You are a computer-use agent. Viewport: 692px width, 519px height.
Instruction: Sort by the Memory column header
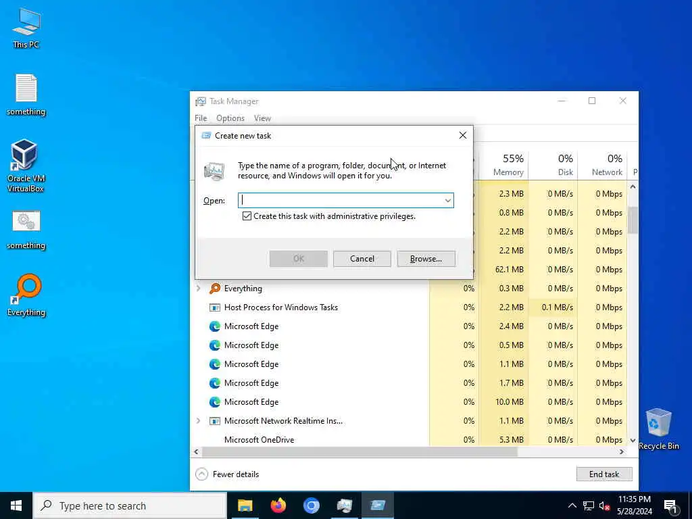tap(503, 165)
